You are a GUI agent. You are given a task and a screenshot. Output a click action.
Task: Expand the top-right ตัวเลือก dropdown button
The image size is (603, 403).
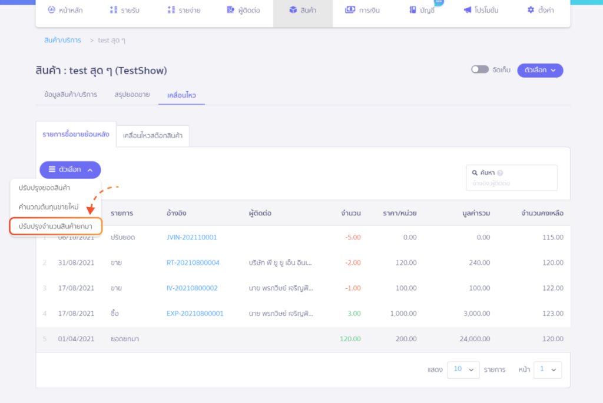click(540, 70)
